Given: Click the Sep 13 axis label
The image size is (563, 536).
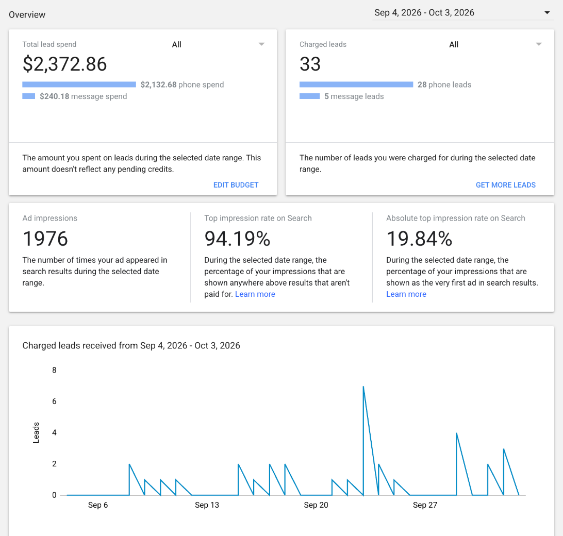Looking at the screenshot, I should 207,505.
